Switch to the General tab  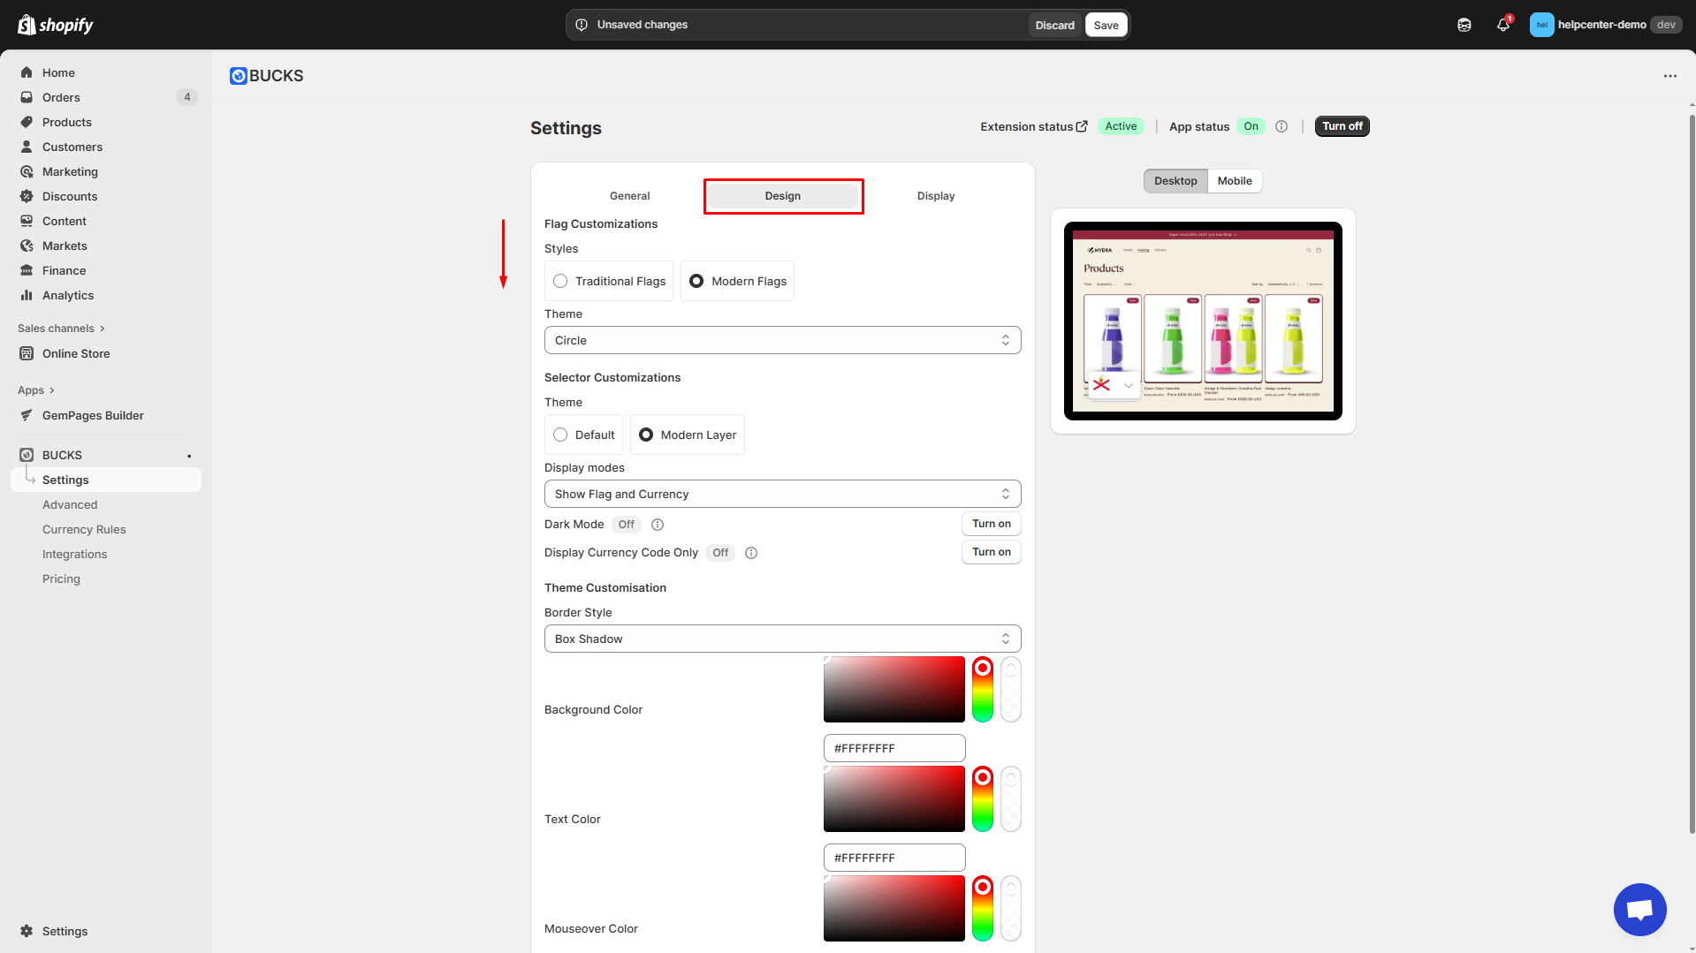(x=629, y=196)
